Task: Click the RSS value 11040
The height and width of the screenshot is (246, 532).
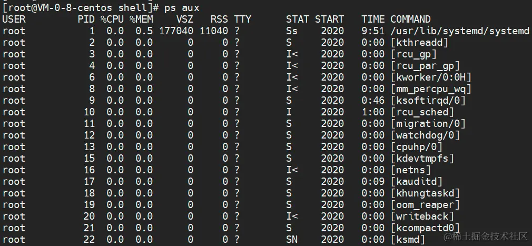Action: (x=214, y=31)
